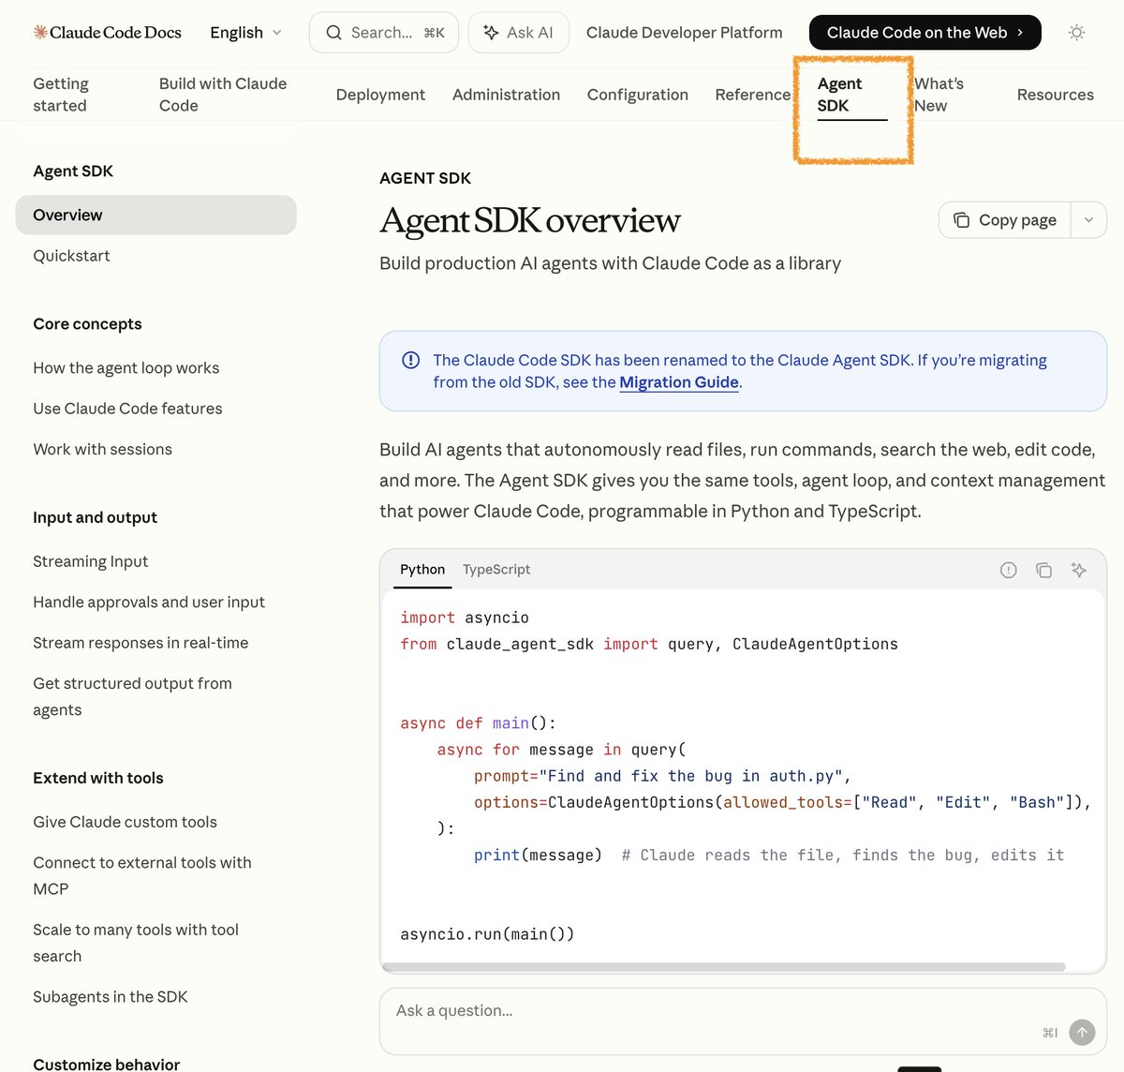Copy the code block with copy icon
This screenshot has height=1072, width=1124.
[1043, 570]
